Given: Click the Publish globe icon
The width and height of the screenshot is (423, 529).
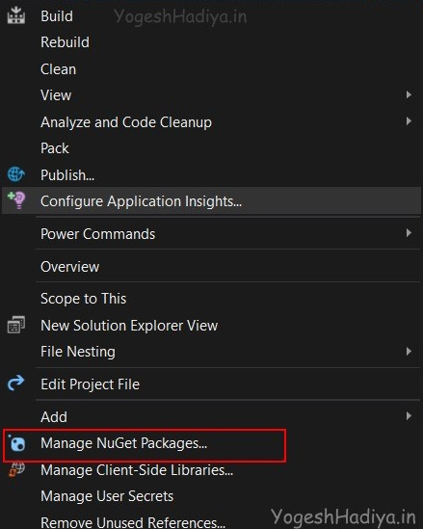Looking at the screenshot, I should point(16,174).
